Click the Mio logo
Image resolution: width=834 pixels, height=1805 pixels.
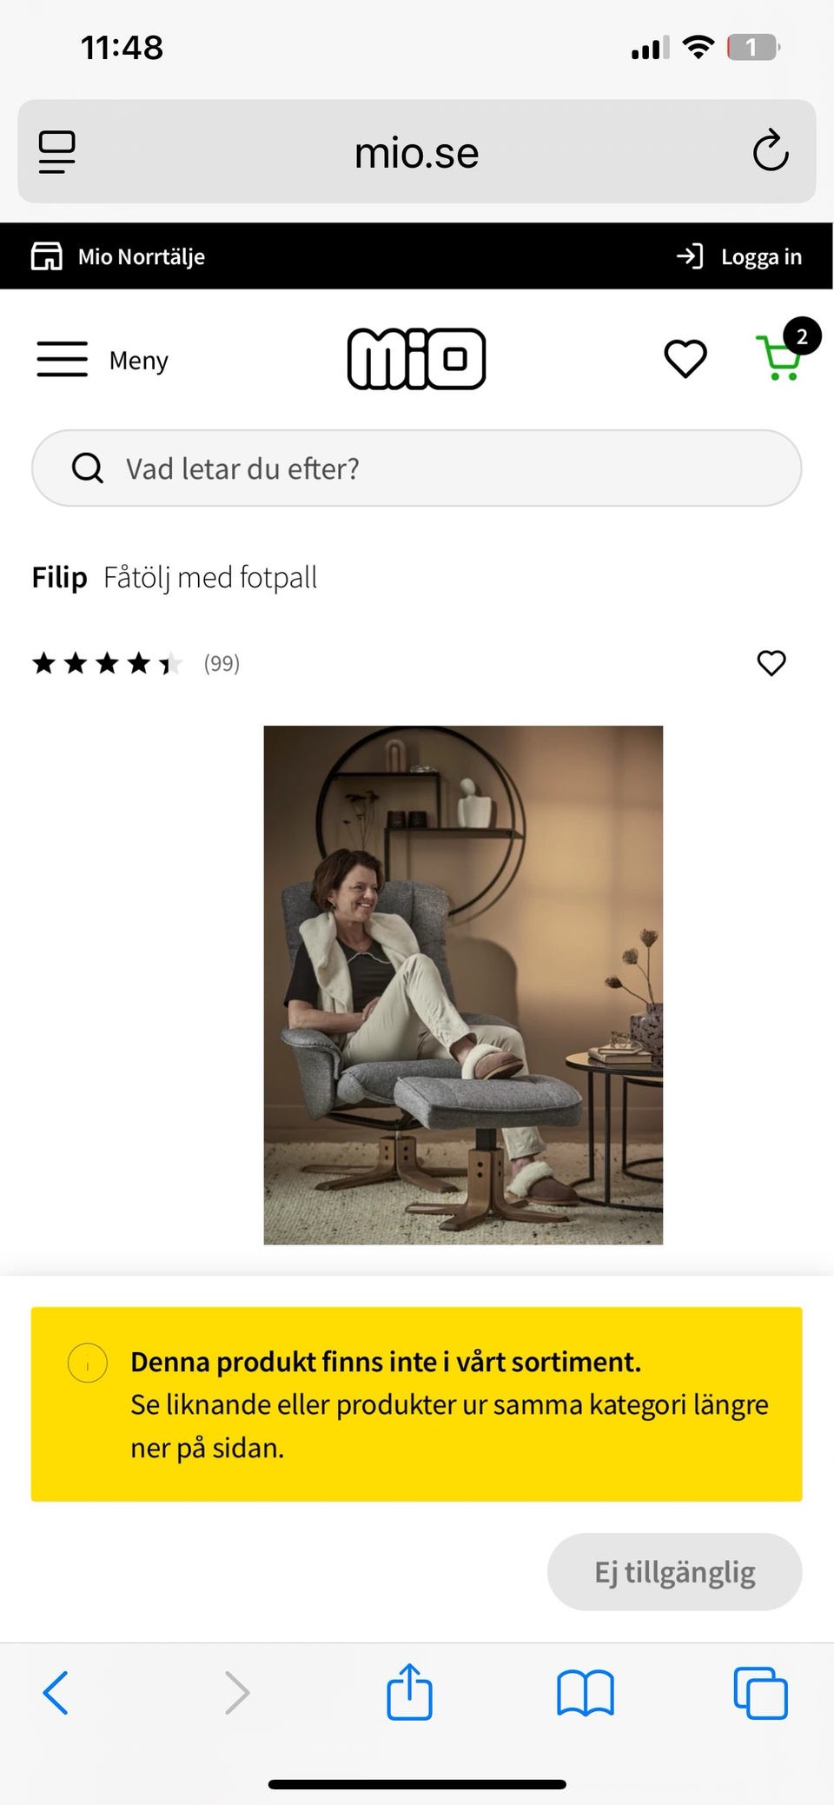(416, 358)
